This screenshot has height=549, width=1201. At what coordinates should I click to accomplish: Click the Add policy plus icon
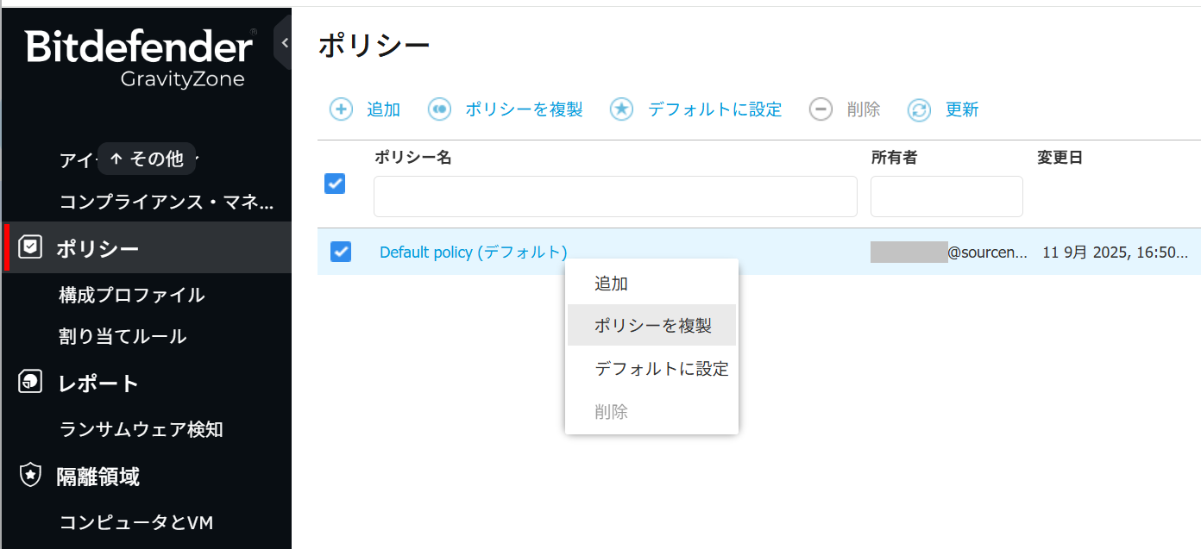tap(342, 109)
